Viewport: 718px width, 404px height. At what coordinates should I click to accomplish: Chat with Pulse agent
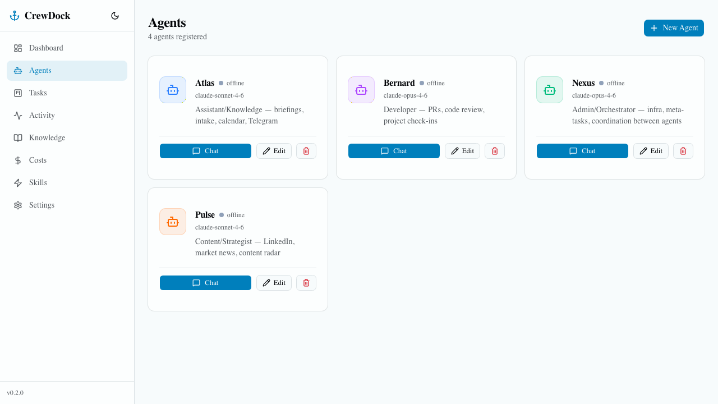205,283
